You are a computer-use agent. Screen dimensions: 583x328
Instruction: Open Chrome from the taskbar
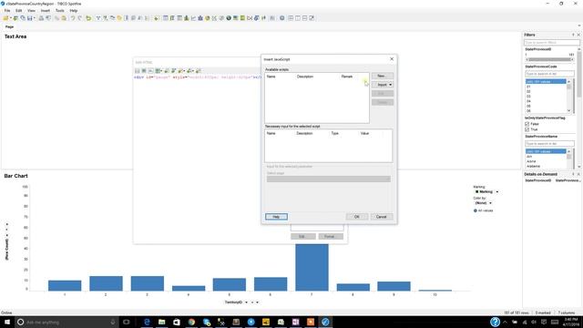click(x=191, y=322)
